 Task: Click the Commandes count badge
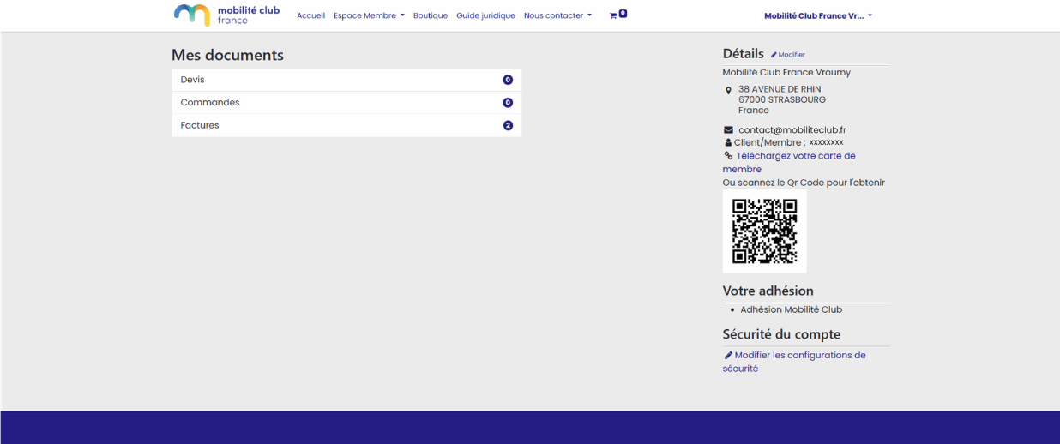(x=508, y=103)
